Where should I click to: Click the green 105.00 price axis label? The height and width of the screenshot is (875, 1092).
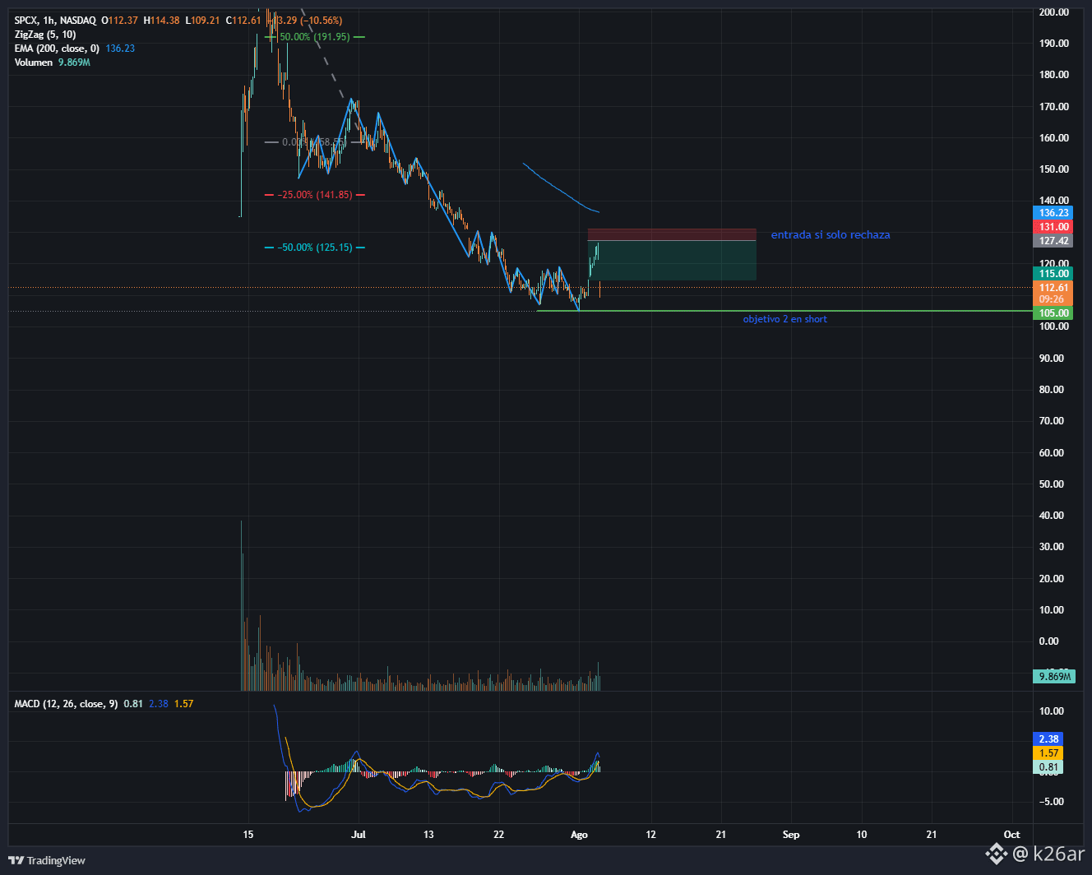(x=1053, y=313)
